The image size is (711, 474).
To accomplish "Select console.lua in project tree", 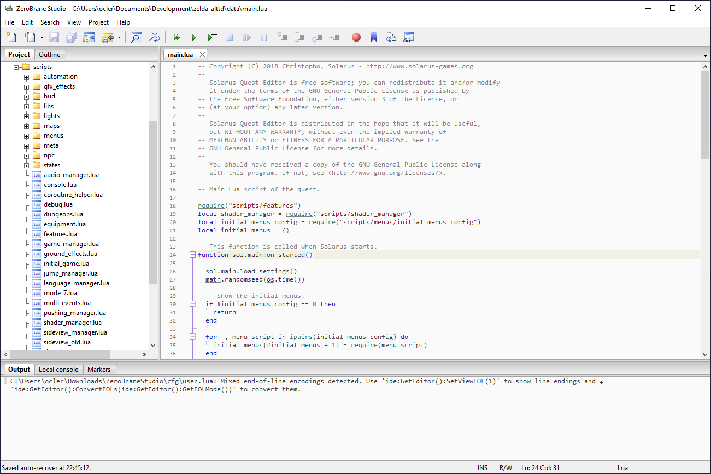I will (x=60, y=185).
